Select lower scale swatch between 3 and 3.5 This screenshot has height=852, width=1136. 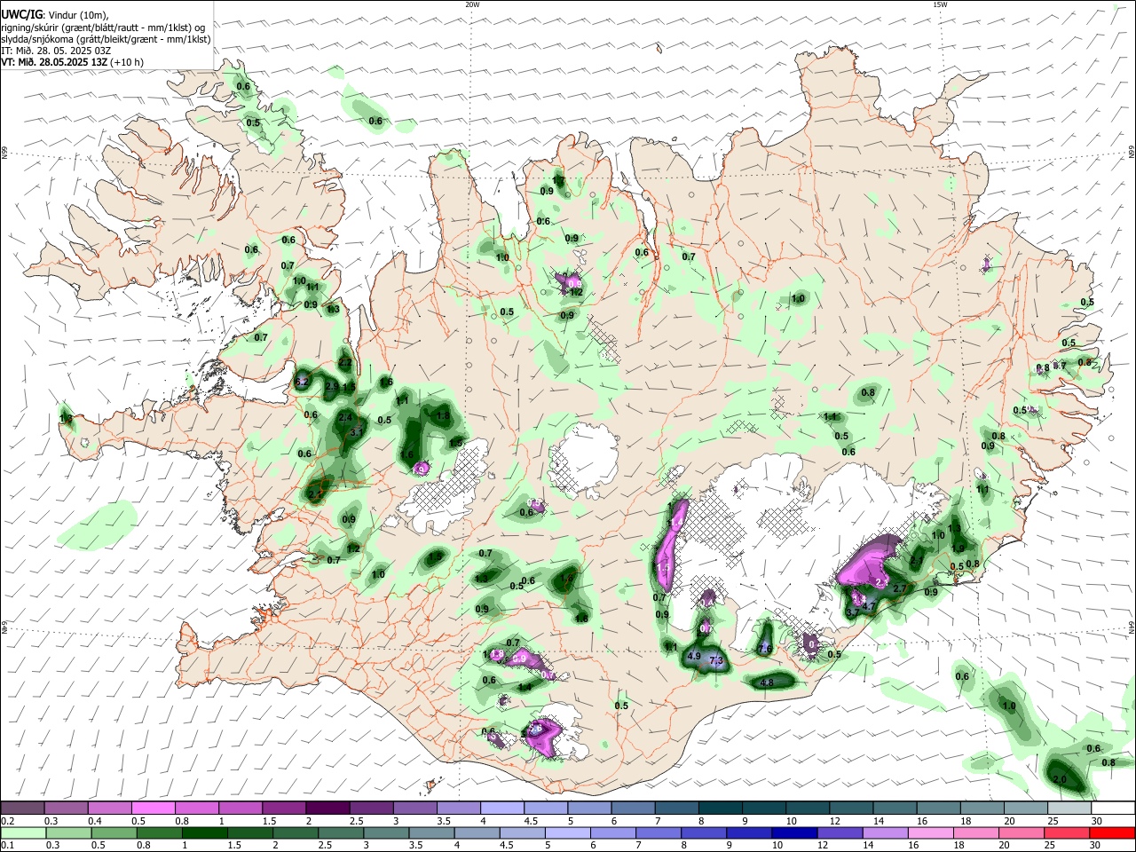pos(386,832)
